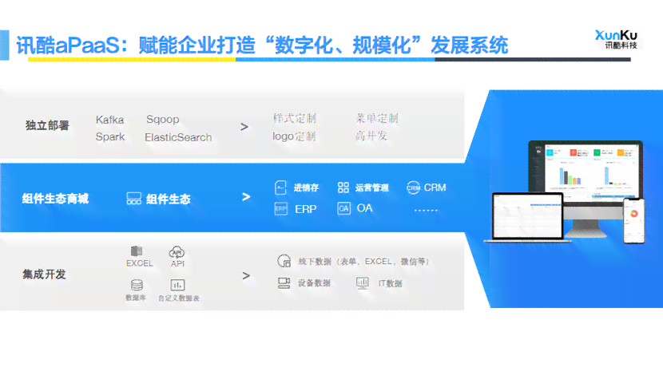
Task: Click the 运营管理 label text
Action: [372, 188]
